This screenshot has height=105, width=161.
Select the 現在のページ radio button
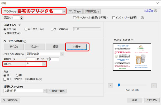click(26, 29)
